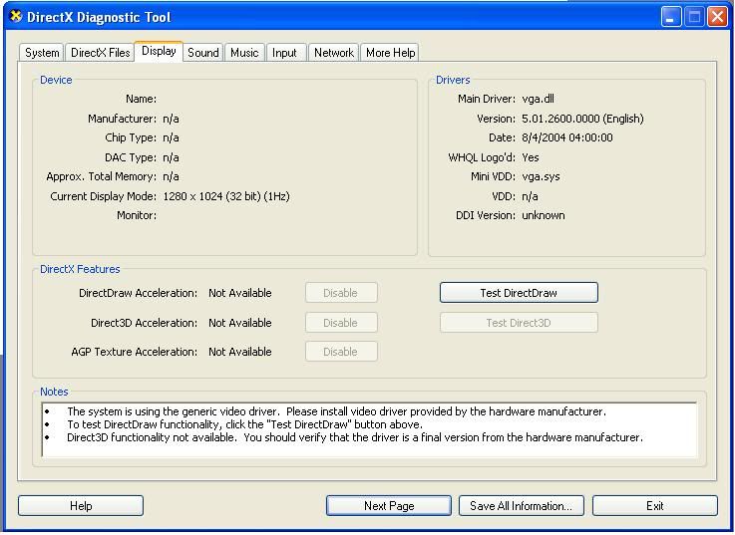Click Disable next to Direct3D Acceleration
This screenshot has width=735, height=535.
[341, 323]
